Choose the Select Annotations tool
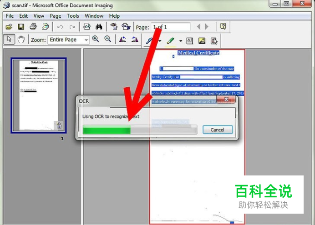This screenshot has width=315, height=225. tap(214, 41)
